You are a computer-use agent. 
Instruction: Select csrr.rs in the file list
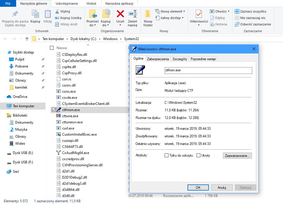67,79
